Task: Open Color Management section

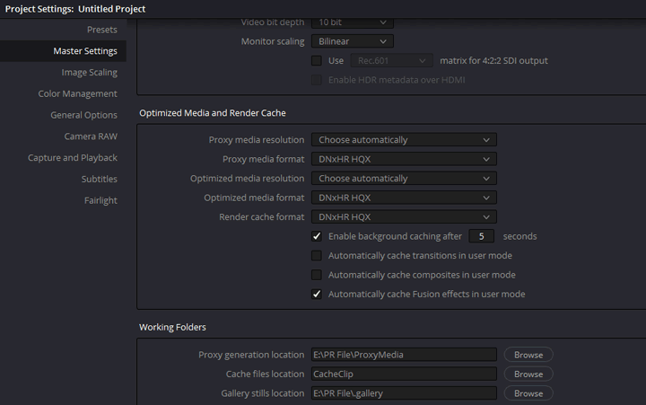Action: click(77, 93)
